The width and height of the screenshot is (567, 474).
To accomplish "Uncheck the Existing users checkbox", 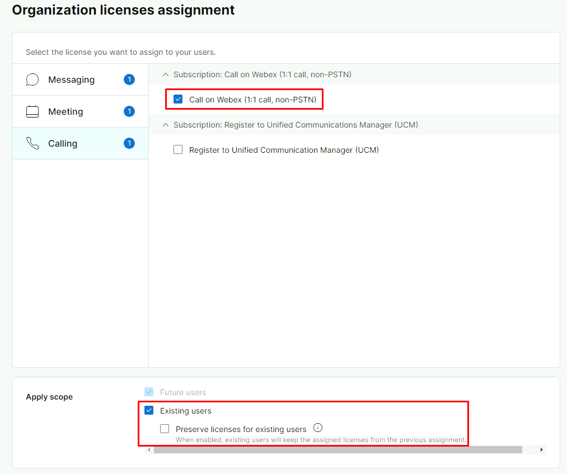I will pyautogui.click(x=149, y=411).
